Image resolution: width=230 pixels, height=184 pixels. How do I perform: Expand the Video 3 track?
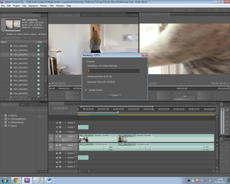point(66,127)
